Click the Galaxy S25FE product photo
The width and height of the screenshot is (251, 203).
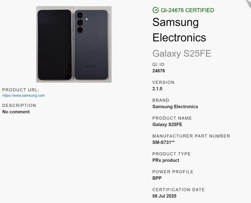[x=74, y=44]
